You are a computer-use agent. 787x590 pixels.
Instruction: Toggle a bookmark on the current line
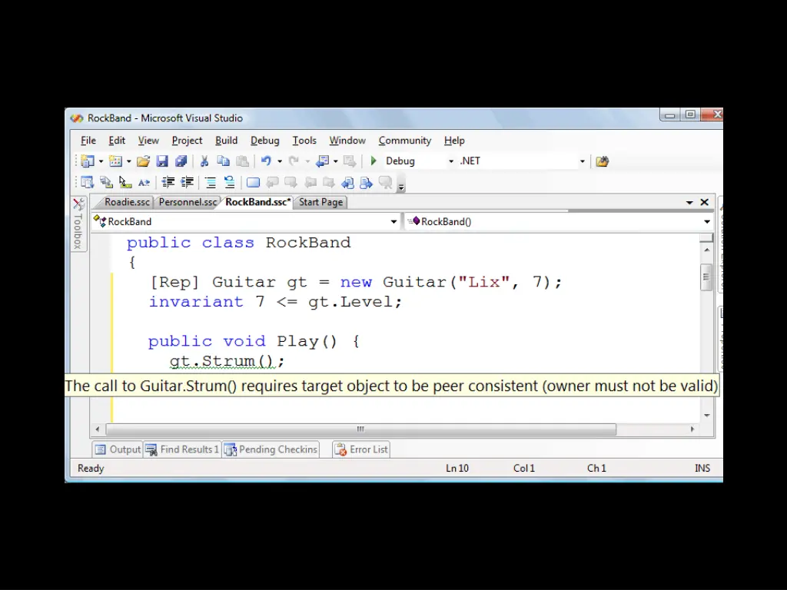253,183
